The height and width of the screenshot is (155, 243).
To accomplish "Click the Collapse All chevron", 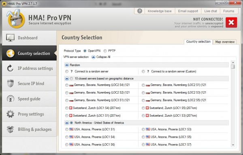I will coord(93,57).
